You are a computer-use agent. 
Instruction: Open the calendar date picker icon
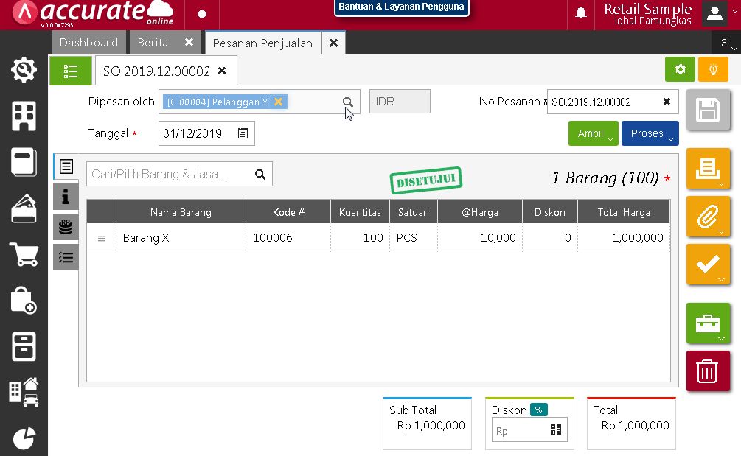pos(243,133)
